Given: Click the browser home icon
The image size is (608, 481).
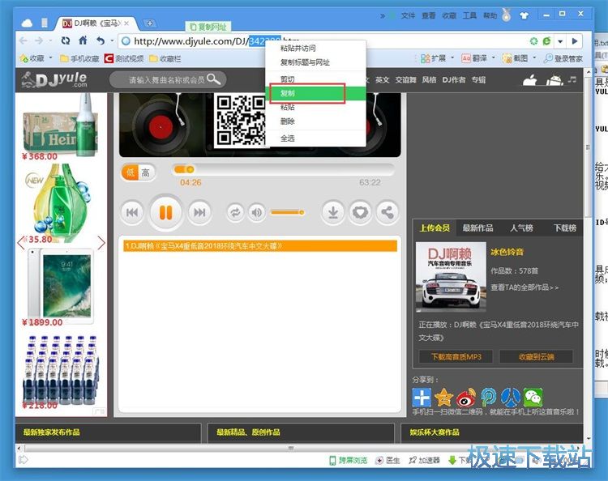Looking at the screenshot, I should point(82,40).
